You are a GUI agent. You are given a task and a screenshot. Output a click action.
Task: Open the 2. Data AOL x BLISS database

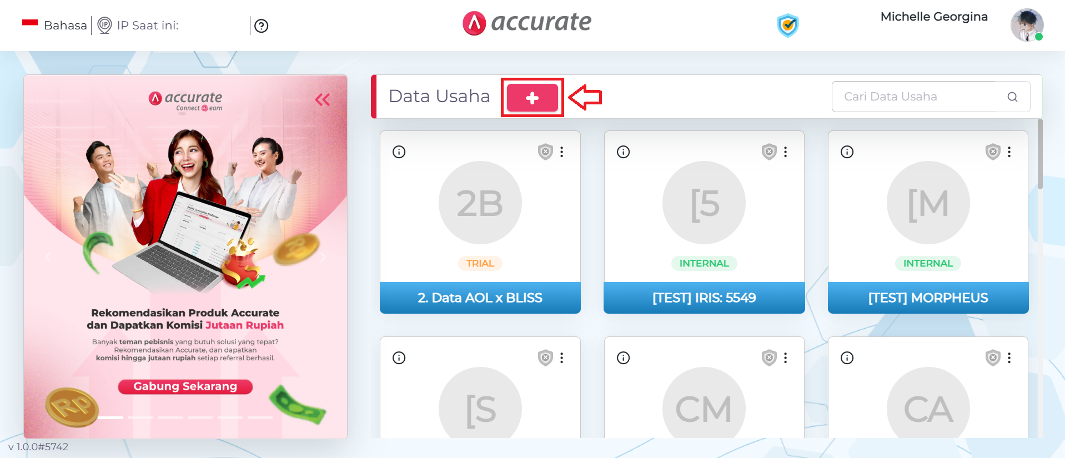click(x=480, y=222)
